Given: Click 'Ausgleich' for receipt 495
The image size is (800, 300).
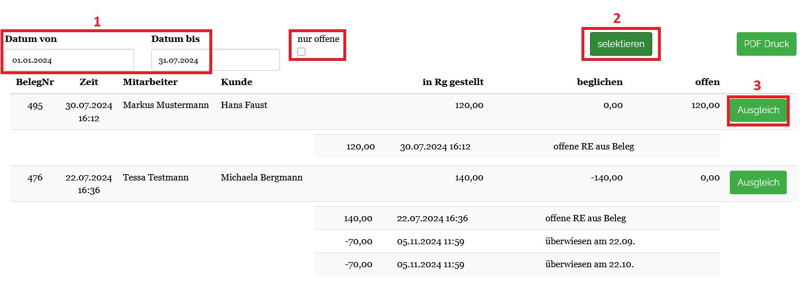Looking at the screenshot, I should click(x=758, y=110).
